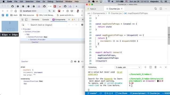The height and width of the screenshot is (95, 170).
Task: Kill terminal with trash icon
Action: coord(155,67)
